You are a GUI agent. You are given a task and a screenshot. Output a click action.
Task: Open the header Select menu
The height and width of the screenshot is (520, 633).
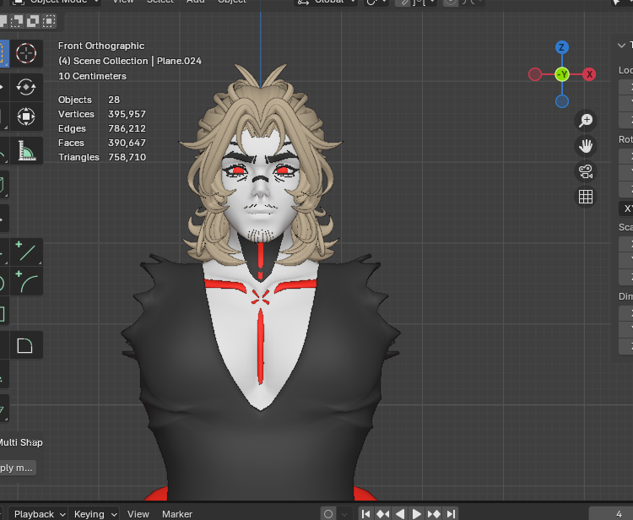coord(160,1)
